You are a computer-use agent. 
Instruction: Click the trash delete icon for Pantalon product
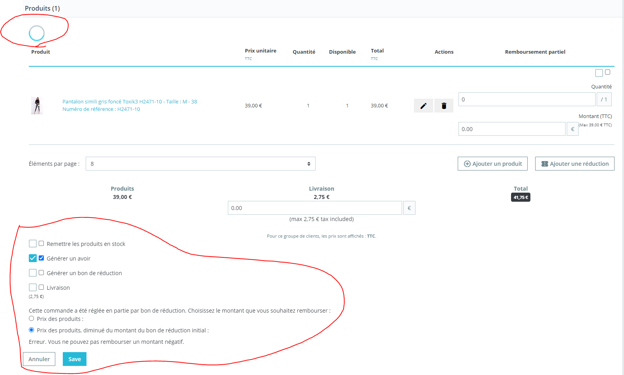click(x=444, y=106)
